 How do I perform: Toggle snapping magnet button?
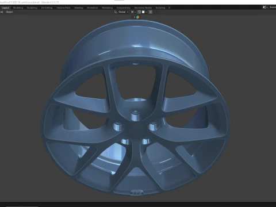(x=139, y=12)
